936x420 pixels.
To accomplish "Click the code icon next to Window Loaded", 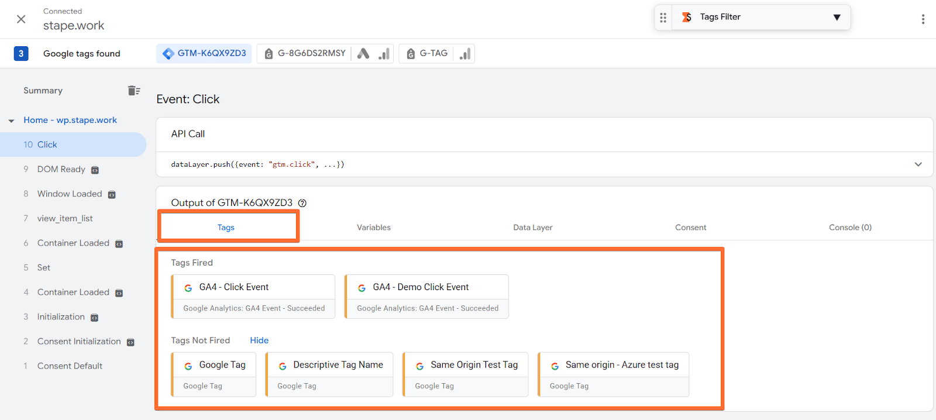I will pyautogui.click(x=112, y=195).
